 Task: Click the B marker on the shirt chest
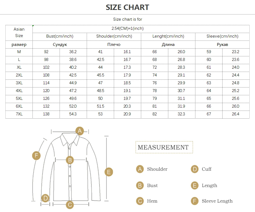pyautogui.click(x=70, y=160)
